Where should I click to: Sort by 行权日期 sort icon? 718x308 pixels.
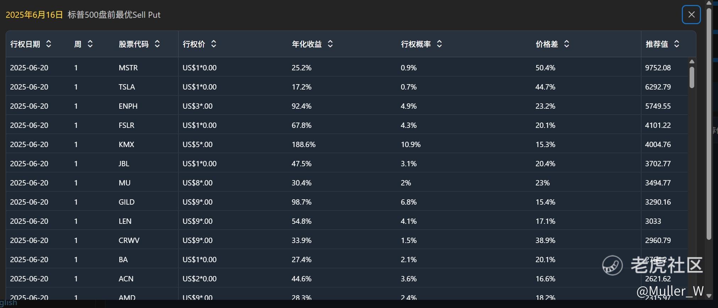coord(49,44)
